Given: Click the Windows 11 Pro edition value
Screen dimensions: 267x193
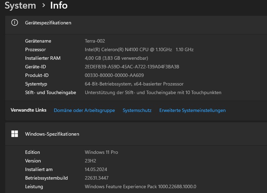Looking at the screenshot, I should (101, 152).
